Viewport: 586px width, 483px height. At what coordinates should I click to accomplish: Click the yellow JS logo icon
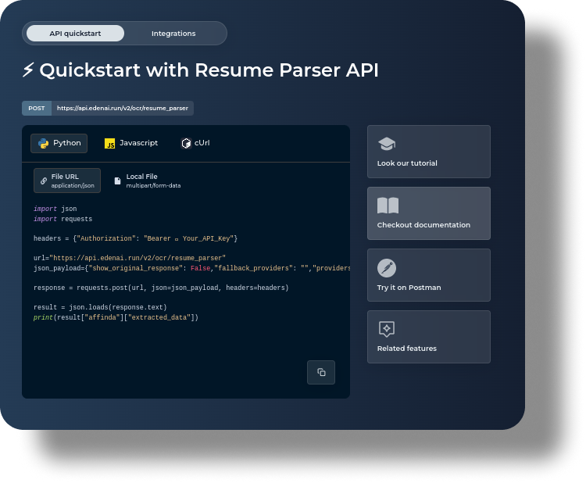tap(110, 144)
